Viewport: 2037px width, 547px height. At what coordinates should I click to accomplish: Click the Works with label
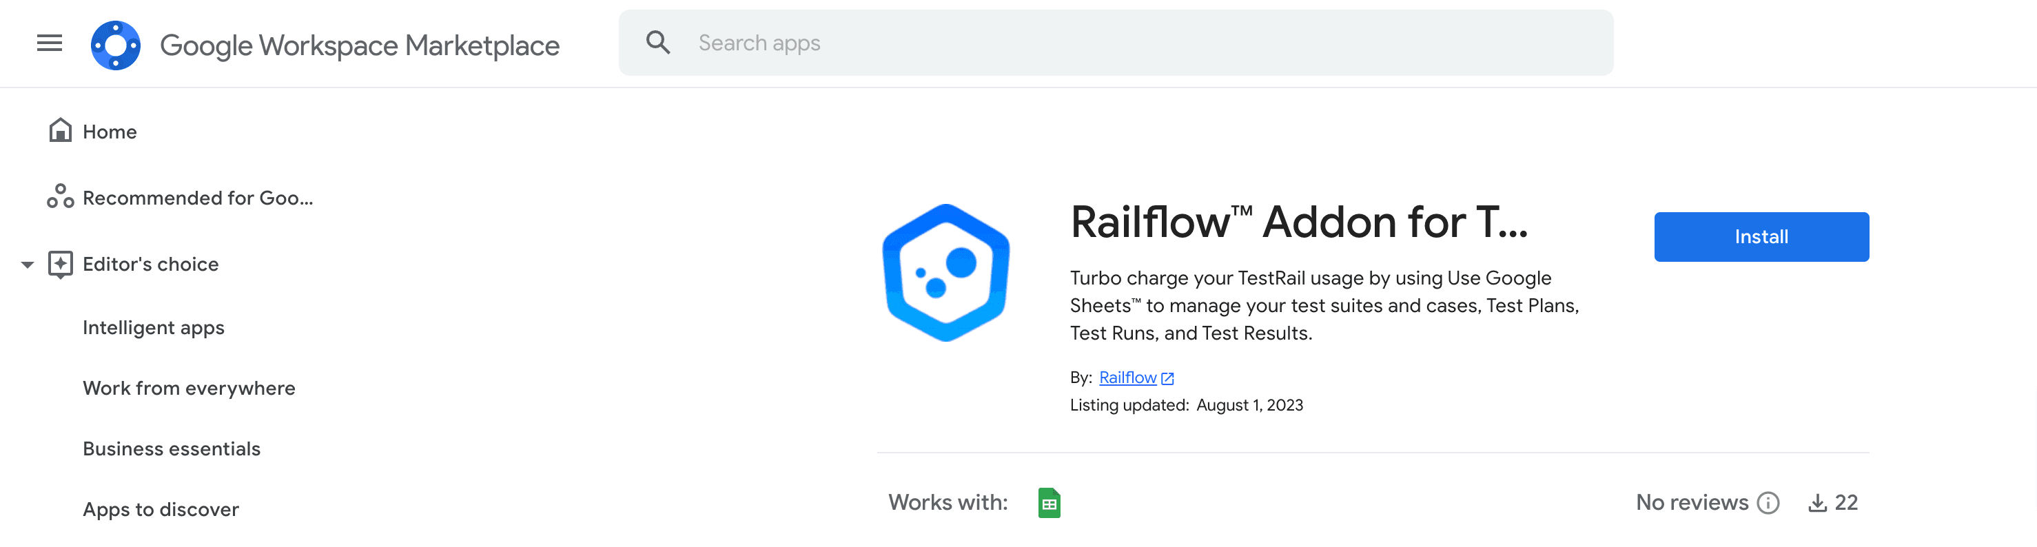948,503
